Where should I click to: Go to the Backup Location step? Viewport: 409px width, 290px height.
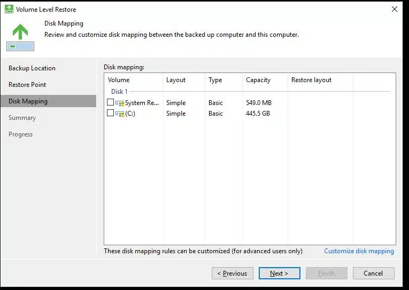(32, 68)
